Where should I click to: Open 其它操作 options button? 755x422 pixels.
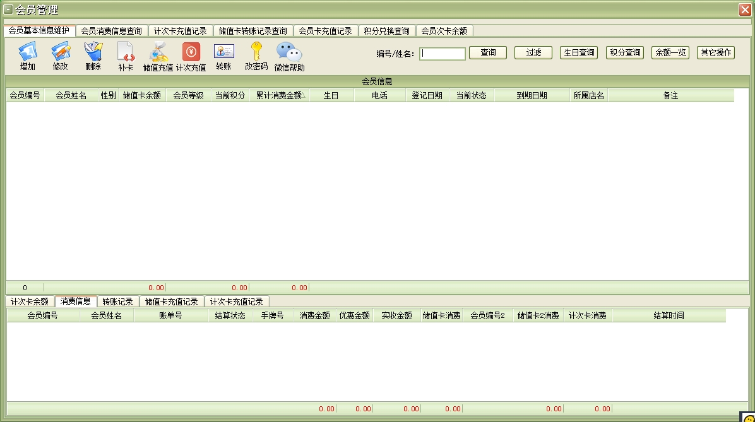click(715, 53)
